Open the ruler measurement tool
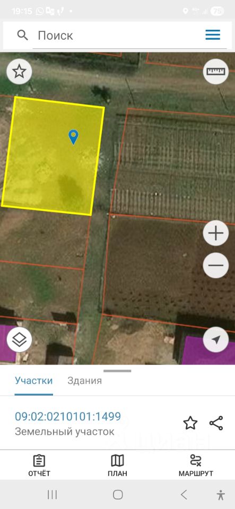This screenshot has height=509, width=235. (x=216, y=72)
